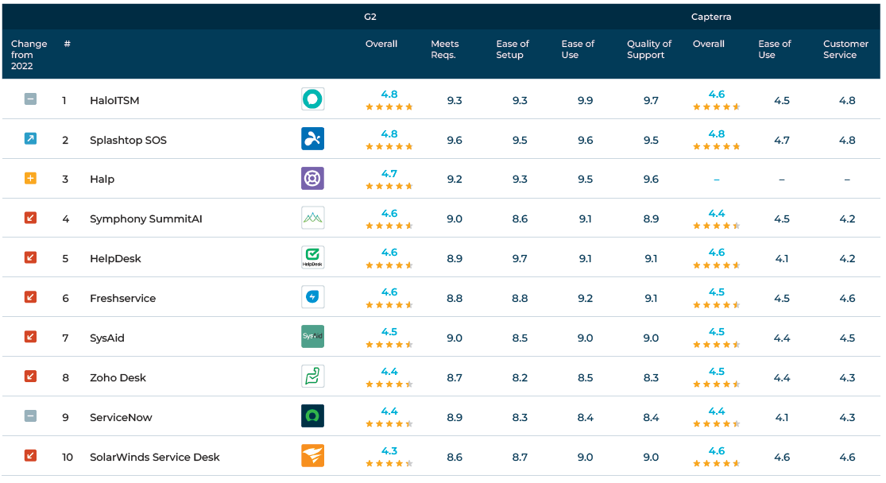This screenshot has width=886, height=483.
Task: Click the G2 Overall column header
Action: point(381,44)
